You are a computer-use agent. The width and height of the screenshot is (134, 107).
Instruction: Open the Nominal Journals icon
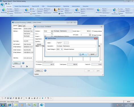(55, 11)
